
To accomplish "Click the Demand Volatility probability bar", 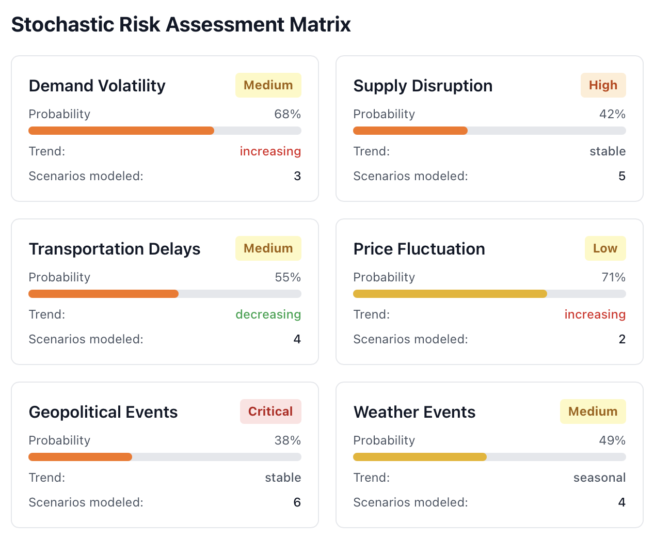I will click(165, 131).
